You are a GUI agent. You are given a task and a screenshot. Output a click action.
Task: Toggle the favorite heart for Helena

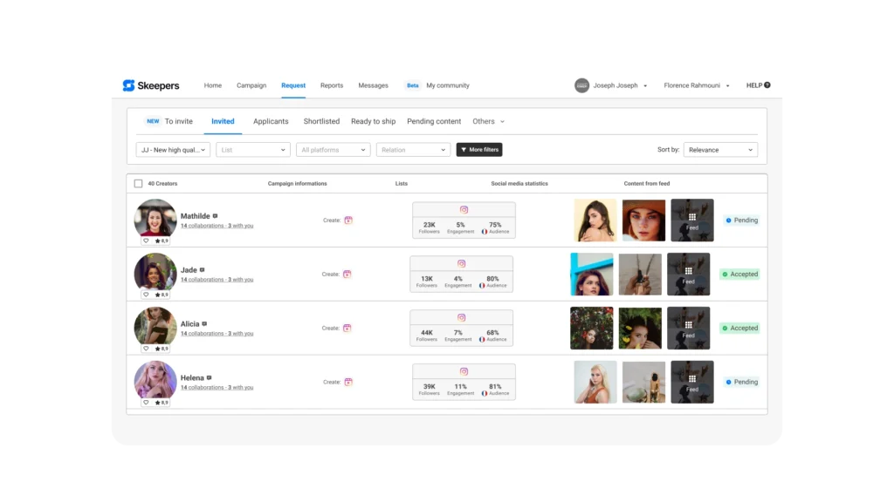[x=146, y=403]
